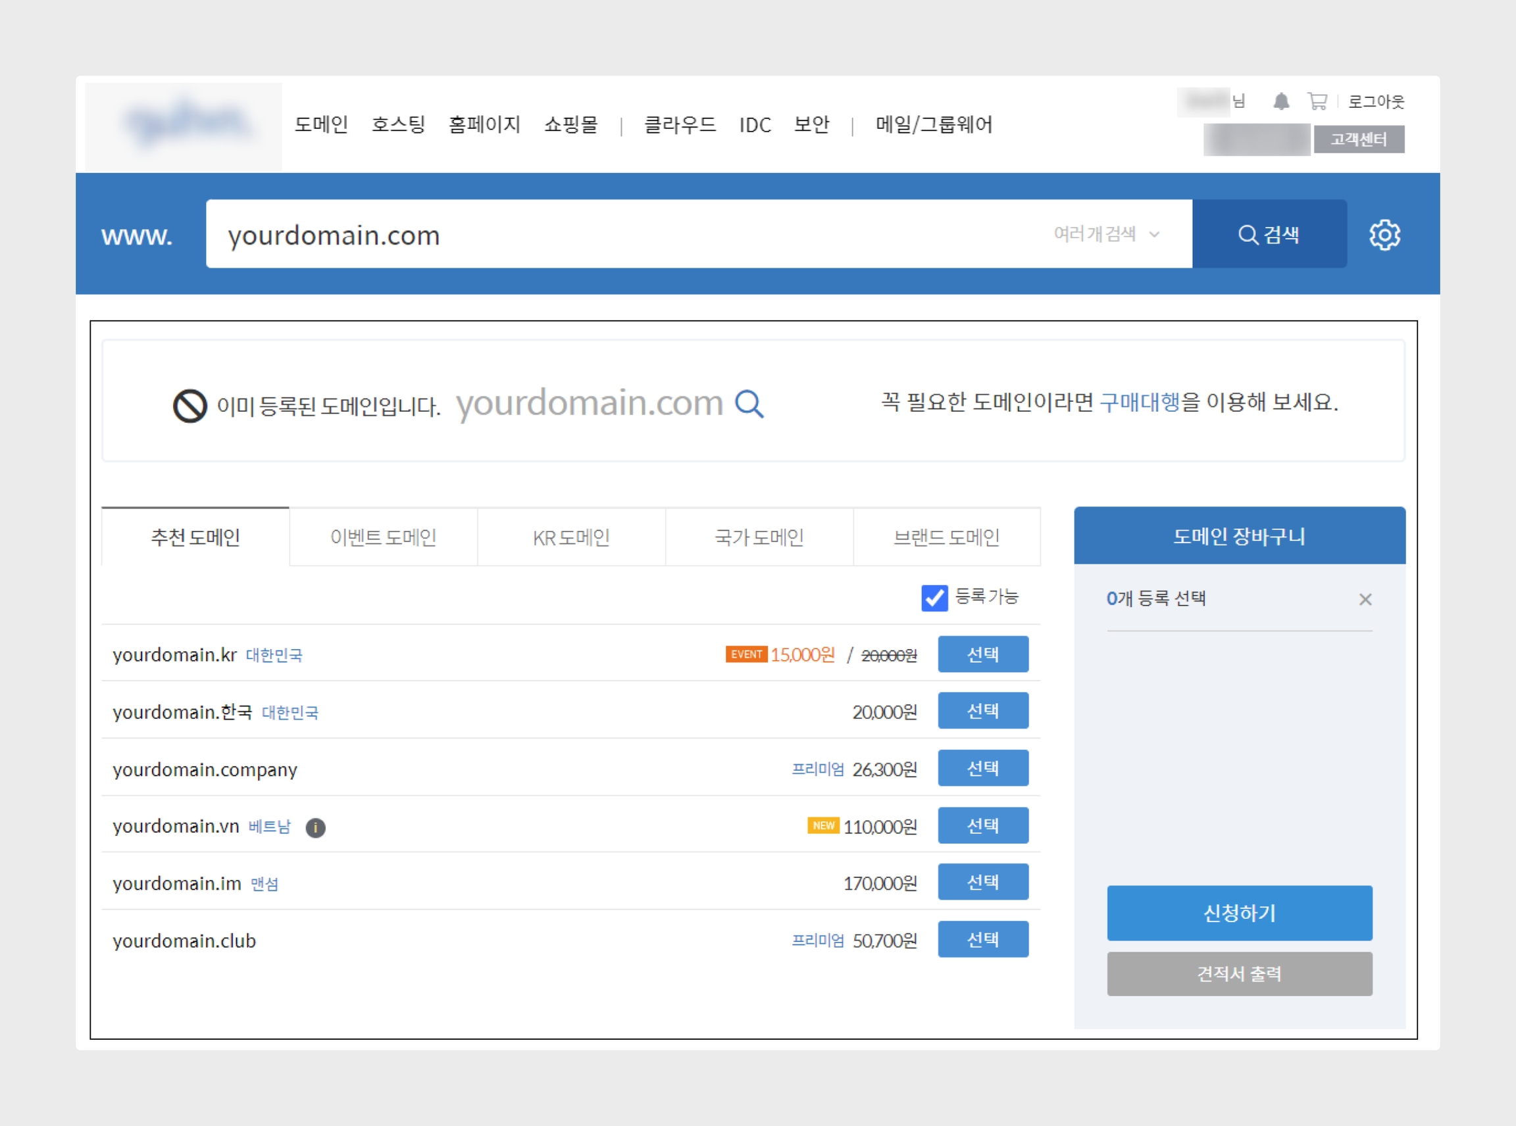Open the 국가 도메인 tab
1516x1126 pixels.
759,537
